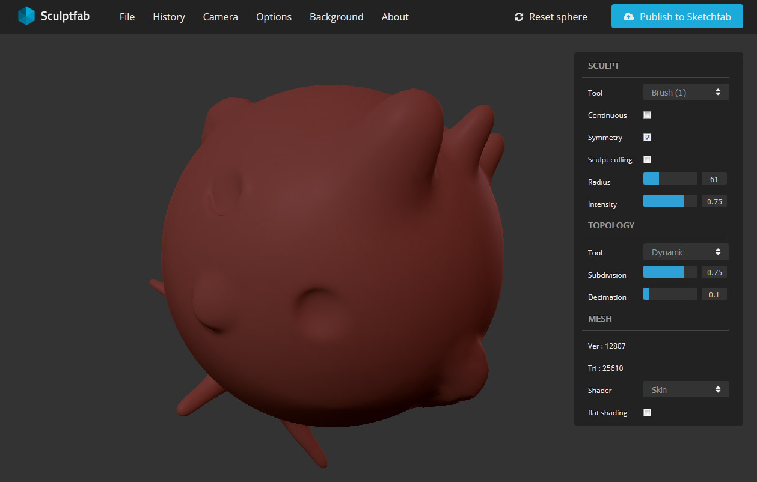Click the Reset sphere button text
The image size is (757, 482).
click(x=558, y=17)
